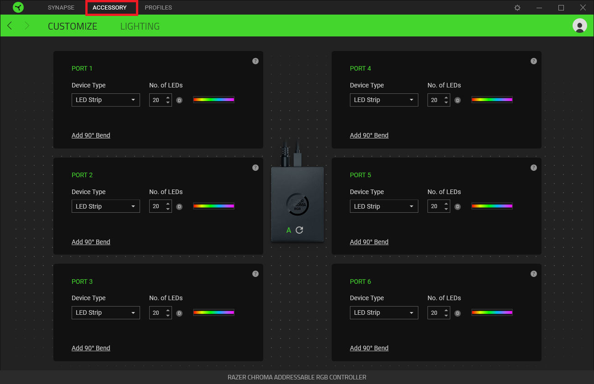The width and height of the screenshot is (594, 384).
Task: Expand Port 5 Device Type dropdown
Action: (384, 206)
